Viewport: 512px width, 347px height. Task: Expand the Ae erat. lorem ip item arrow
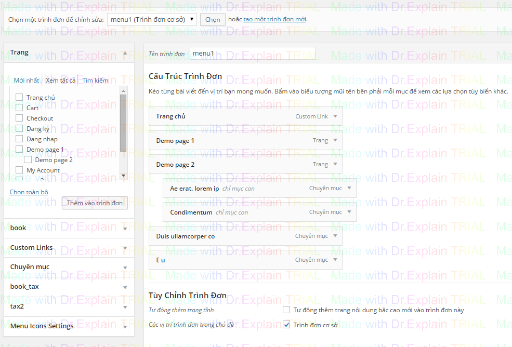tap(349, 188)
